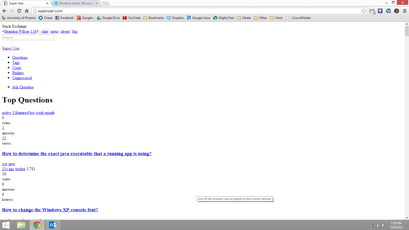409x230 pixels.
Task: Open Brandon Wilson profile link
Action: [x=17, y=31]
